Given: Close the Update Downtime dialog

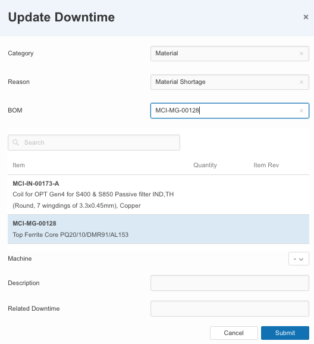Looking at the screenshot, I should pyautogui.click(x=306, y=17).
